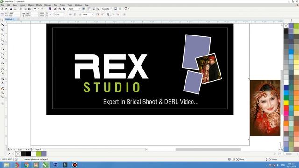Viewport: 299px width, 168px height.
Task: Click the X position input field
Action: 14,13
